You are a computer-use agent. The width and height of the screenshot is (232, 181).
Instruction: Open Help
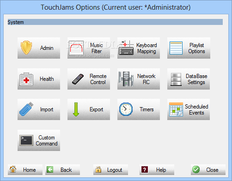pyautogui.click(x=157, y=169)
